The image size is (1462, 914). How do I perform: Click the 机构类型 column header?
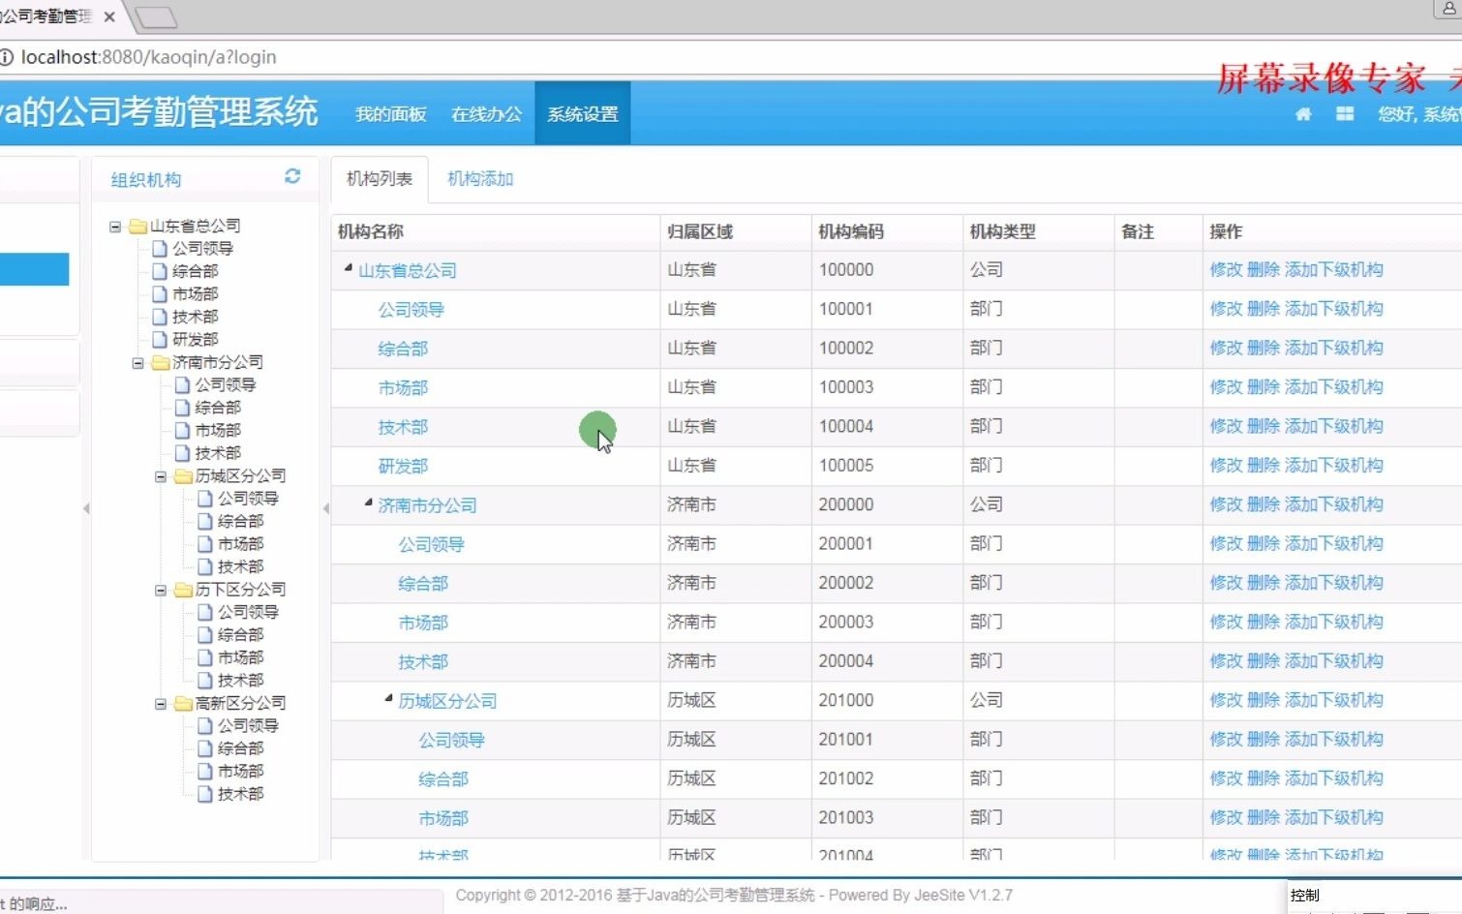(x=1003, y=231)
